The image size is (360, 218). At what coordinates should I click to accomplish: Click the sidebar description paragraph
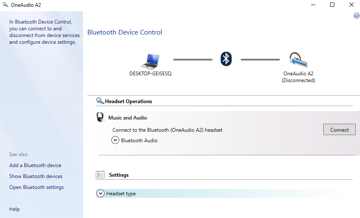click(44, 32)
